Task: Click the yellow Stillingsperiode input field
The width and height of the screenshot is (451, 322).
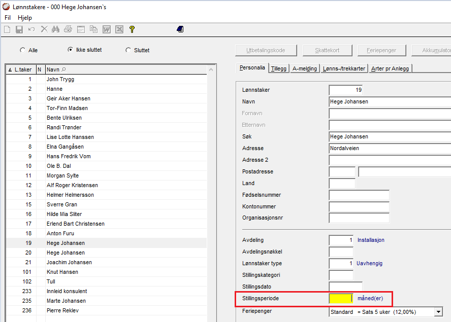Action: [341, 298]
